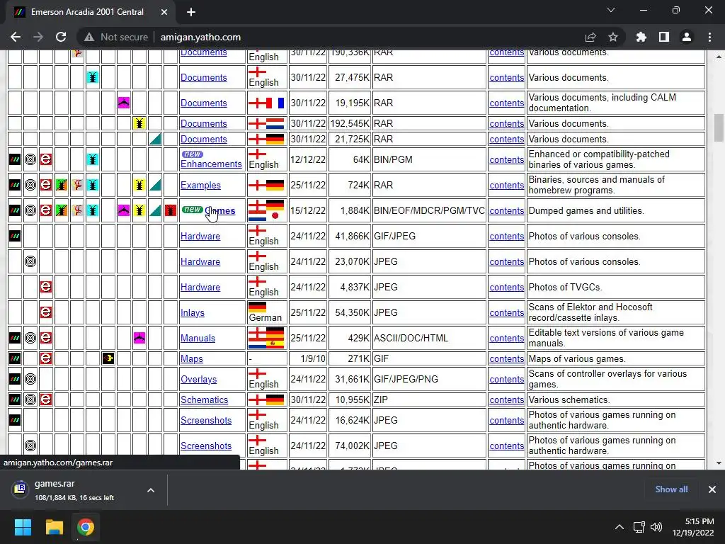The width and height of the screenshot is (725, 544).
Task: Open contents link for Enhancements row
Action: tap(507, 159)
